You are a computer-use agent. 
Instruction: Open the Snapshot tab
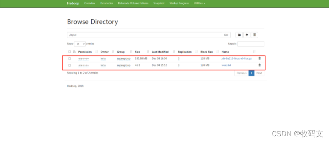pos(159,4)
